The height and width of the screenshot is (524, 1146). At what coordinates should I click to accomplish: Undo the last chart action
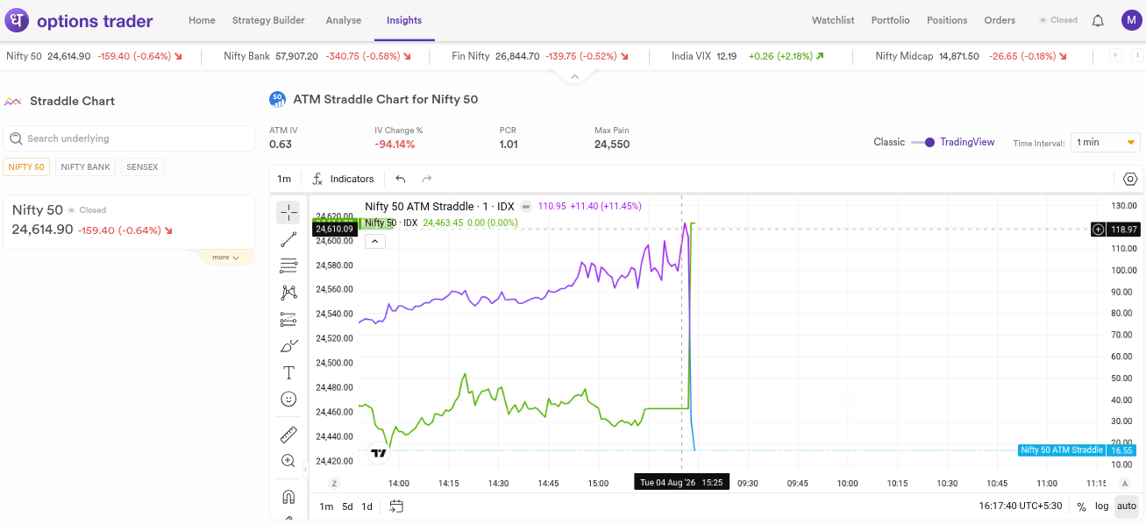click(x=401, y=179)
